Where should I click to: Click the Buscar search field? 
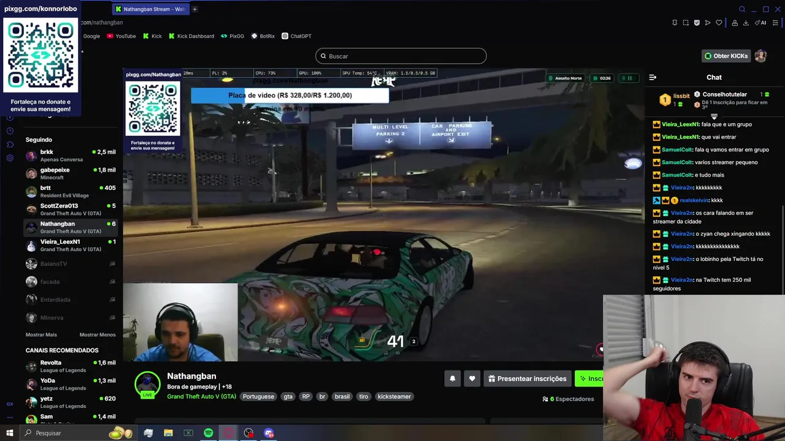point(401,56)
